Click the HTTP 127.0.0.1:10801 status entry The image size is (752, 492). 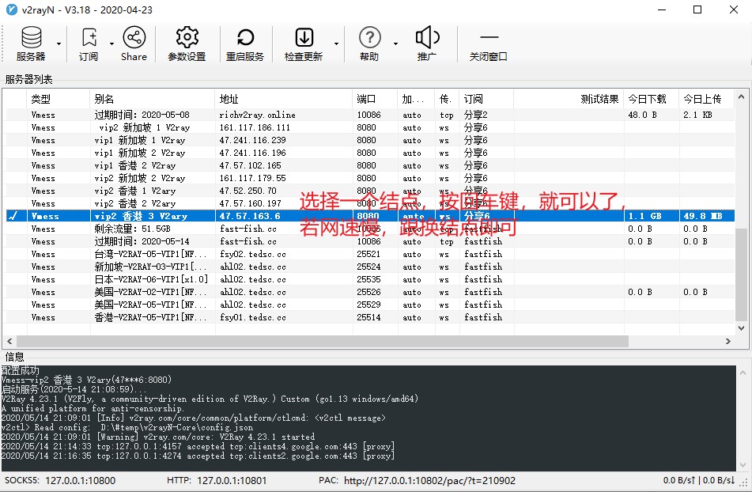pyautogui.click(x=217, y=480)
